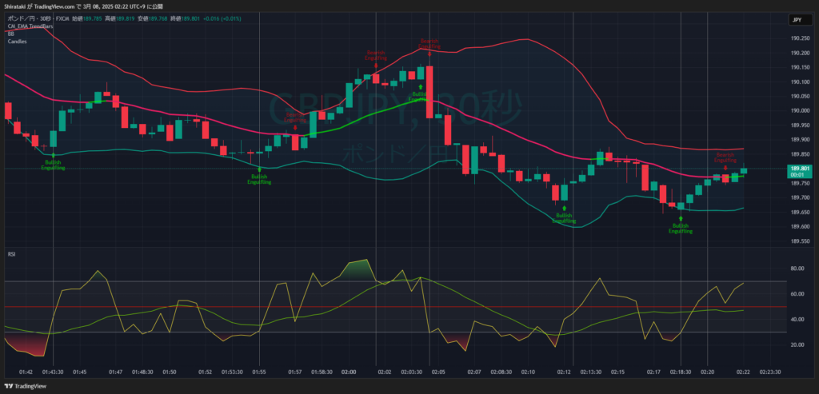This screenshot has height=394, width=819.
Task: Click the 02:23:30 time axis label
Action: [x=770, y=372]
